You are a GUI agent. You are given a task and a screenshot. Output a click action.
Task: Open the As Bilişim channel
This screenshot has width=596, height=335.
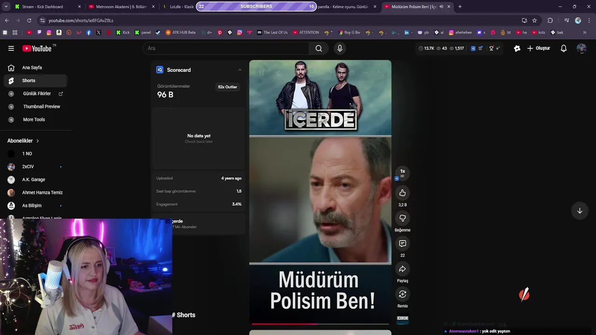point(36,206)
